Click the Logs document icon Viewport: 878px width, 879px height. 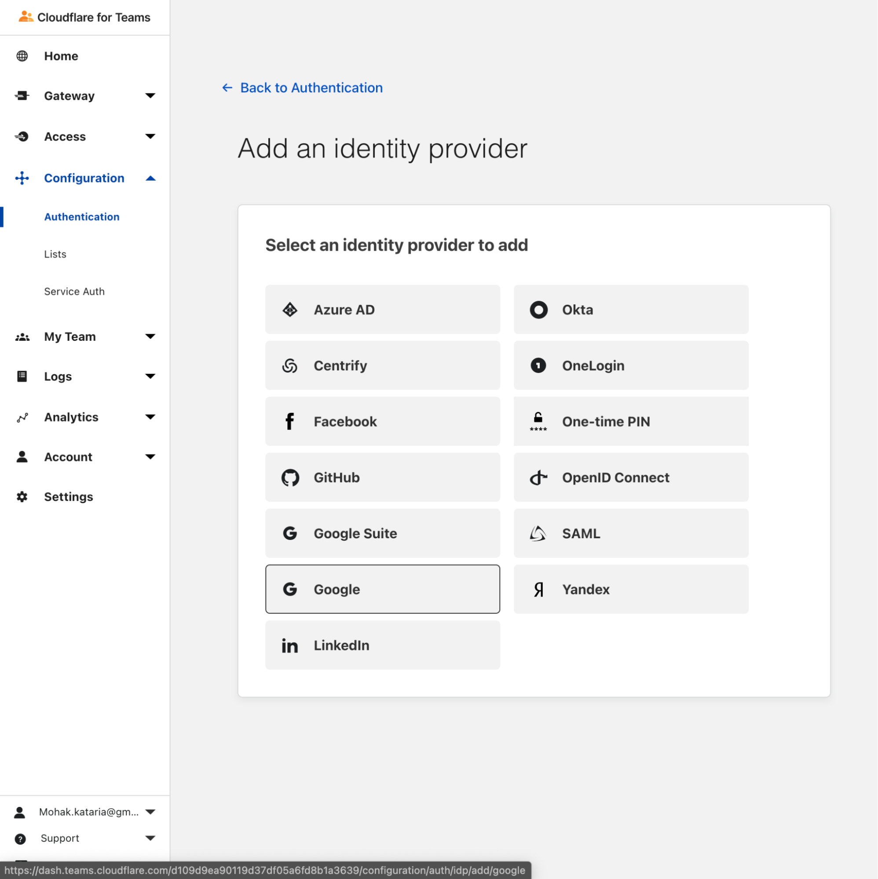[x=22, y=376]
